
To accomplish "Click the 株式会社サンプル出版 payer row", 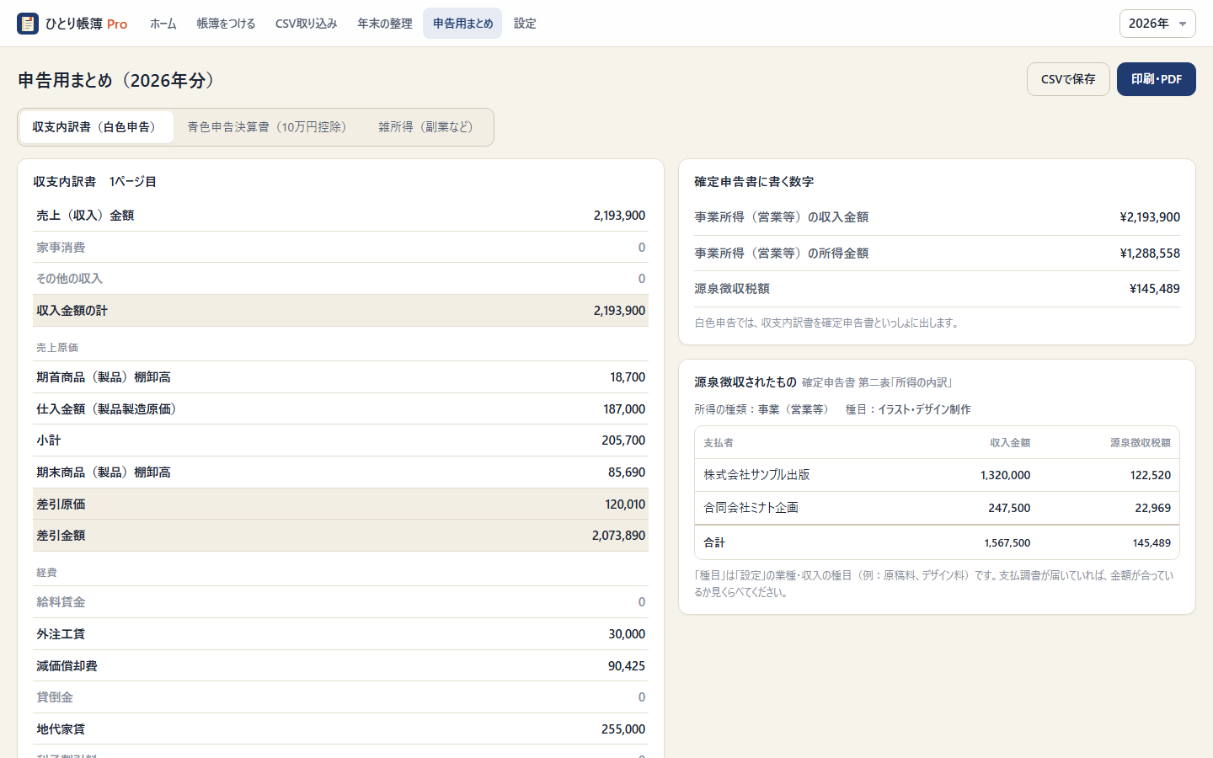I will click(x=937, y=475).
